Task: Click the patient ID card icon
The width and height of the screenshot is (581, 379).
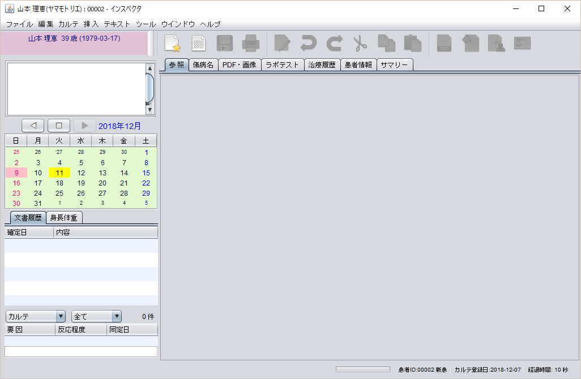Action: point(523,44)
